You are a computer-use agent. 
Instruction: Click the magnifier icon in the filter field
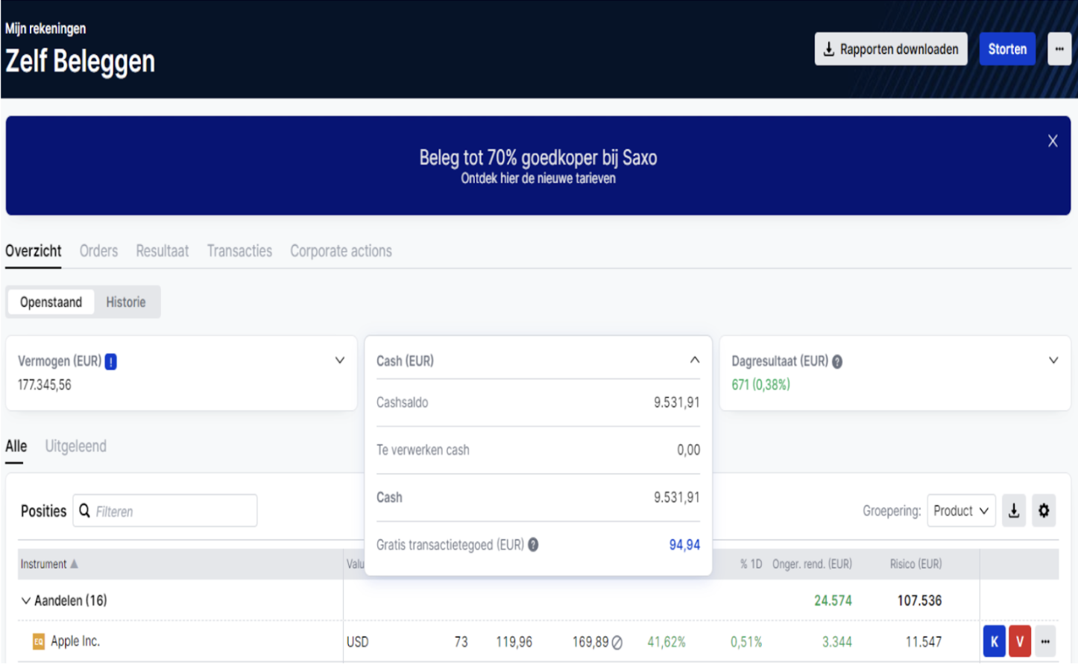click(x=85, y=511)
